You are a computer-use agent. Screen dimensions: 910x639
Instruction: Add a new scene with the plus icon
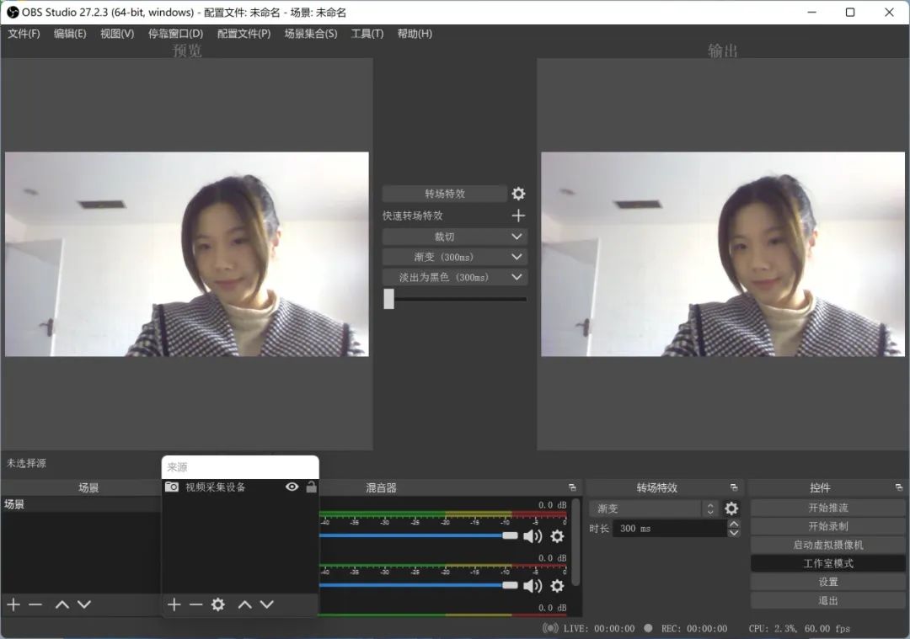[13, 604]
